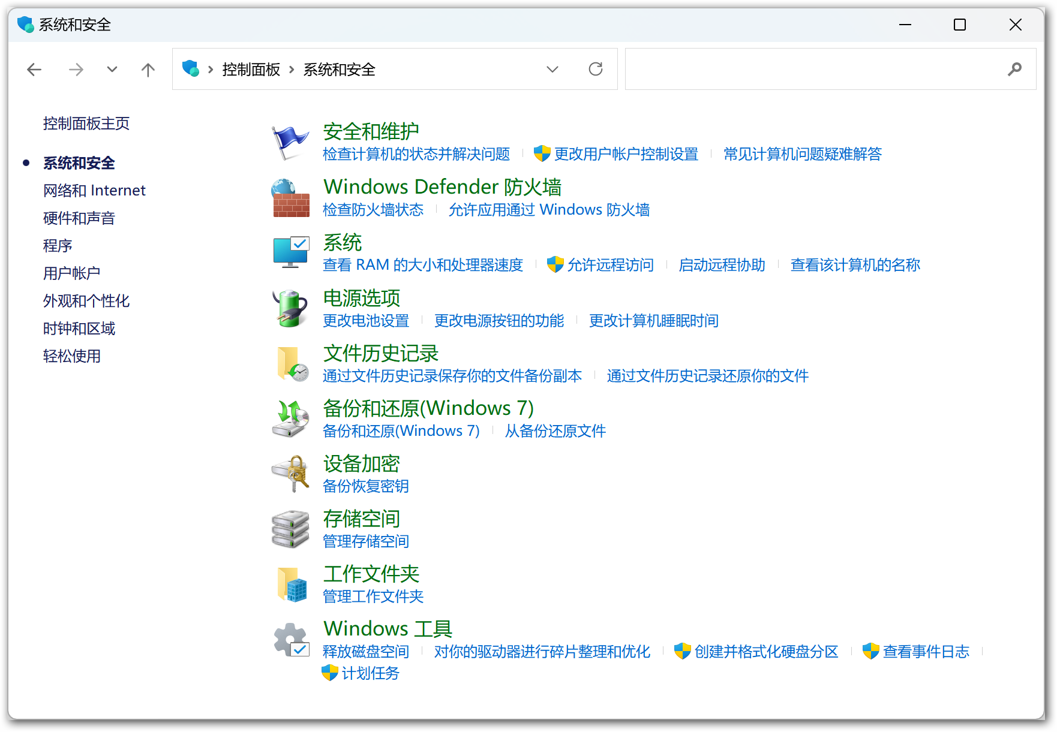Maximize the 系统和安全 window
The width and height of the screenshot is (1057, 732).
(960, 25)
